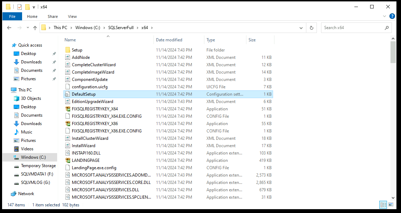Image resolution: width=401 pixels, height=213 pixels.
Task: Select CompleteImageWizard file icon
Action: pyautogui.click(x=68, y=72)
